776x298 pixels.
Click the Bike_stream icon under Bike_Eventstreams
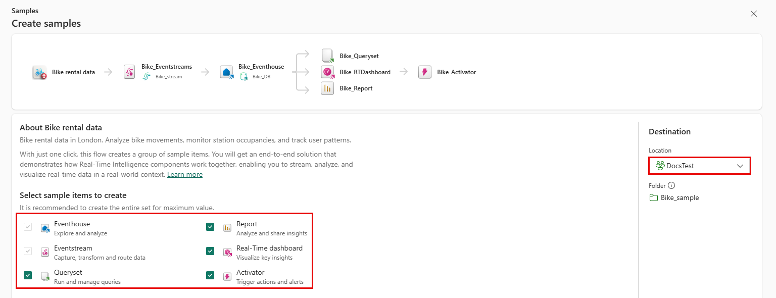pos(147,77)
